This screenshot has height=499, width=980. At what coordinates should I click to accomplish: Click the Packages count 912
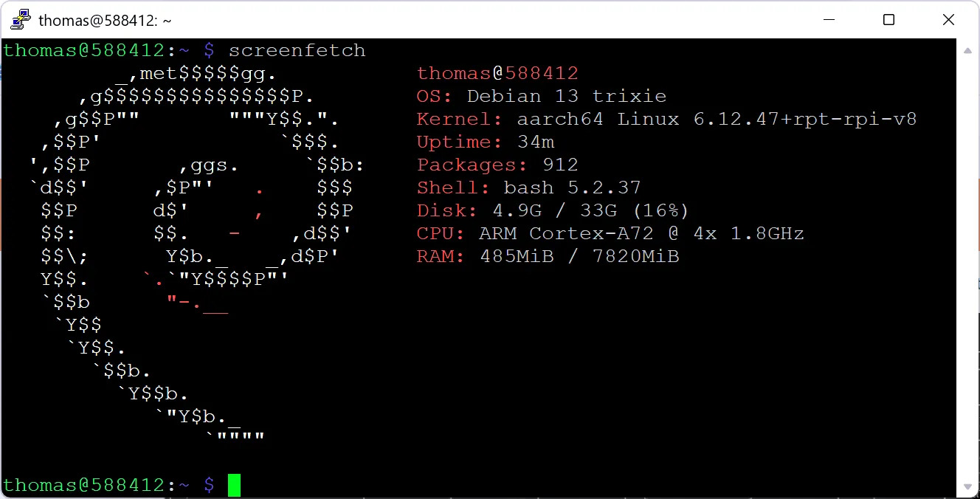pos(560,165)
